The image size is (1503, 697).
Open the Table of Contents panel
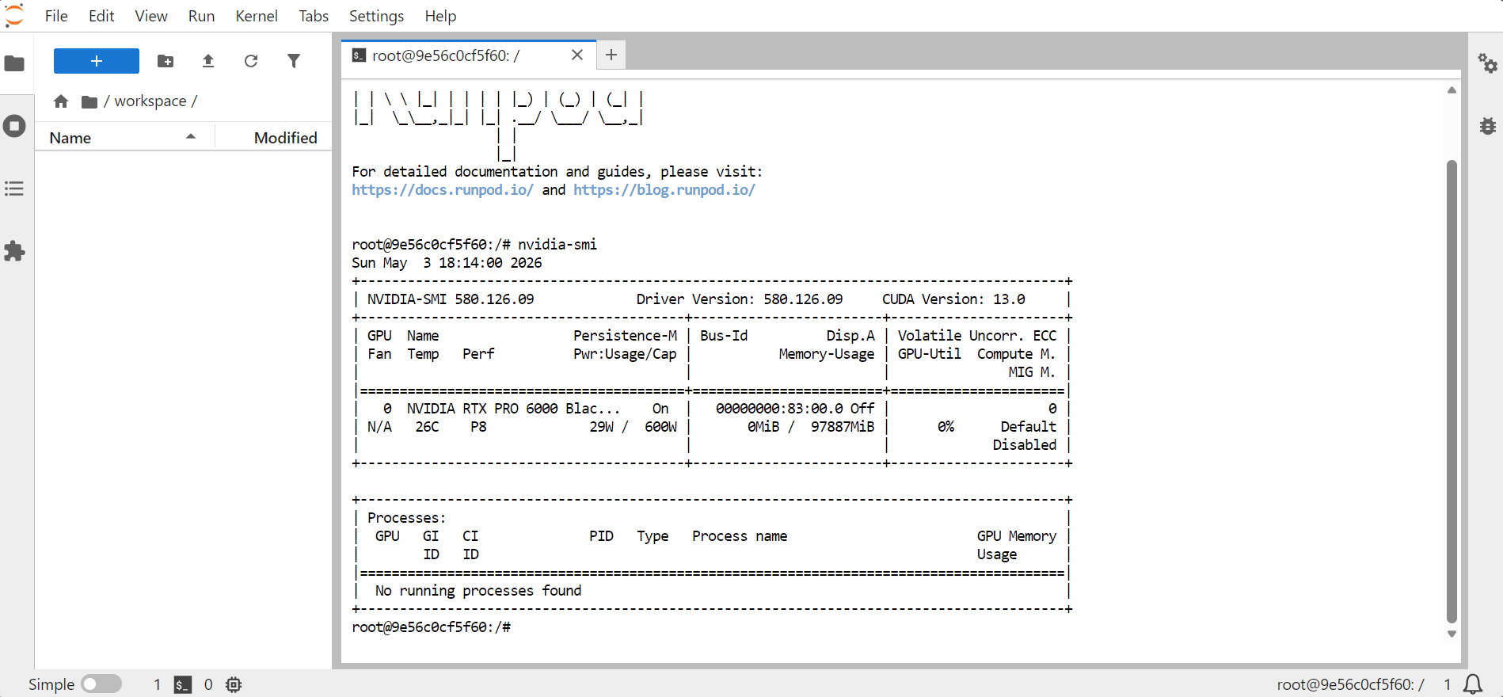[14, 189]
